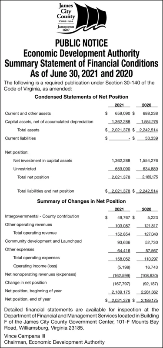The width and height of the screenshot is (163, 348).
Task: Click the Economic Development Authority title
Action: point(81,53)
